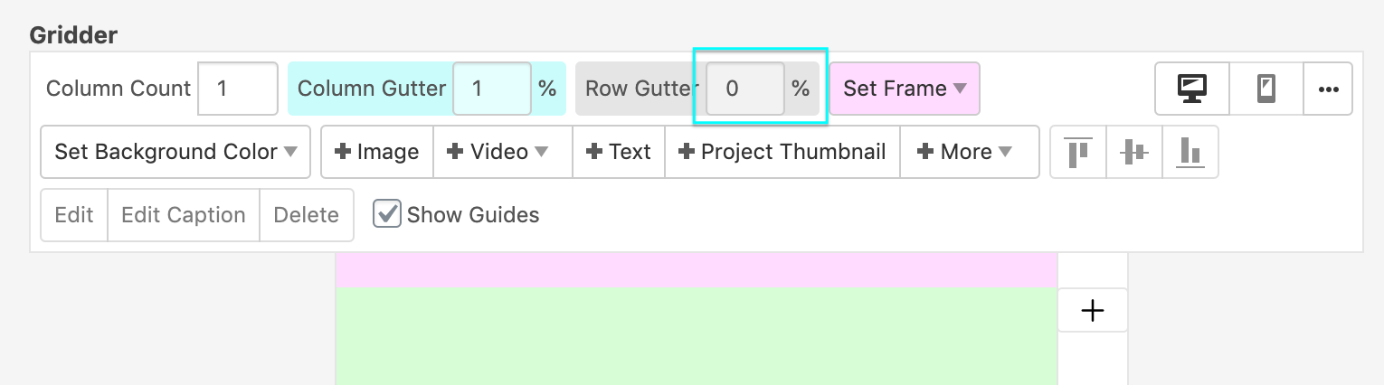
Task: Align elements to top icon
Action: click(x=1077, y=152)
